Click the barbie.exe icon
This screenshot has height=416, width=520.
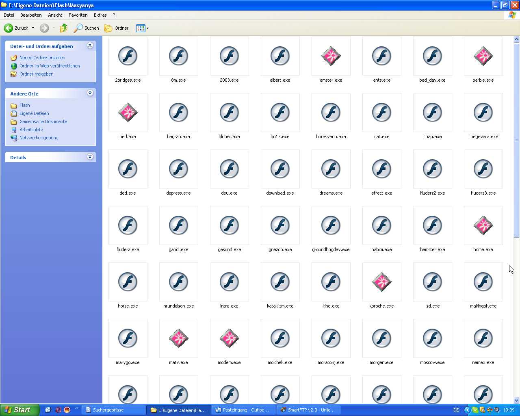click(483, 56)
